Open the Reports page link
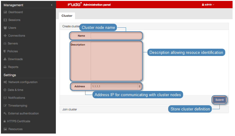This screenshot has height=136, width=235. point(13,67)
